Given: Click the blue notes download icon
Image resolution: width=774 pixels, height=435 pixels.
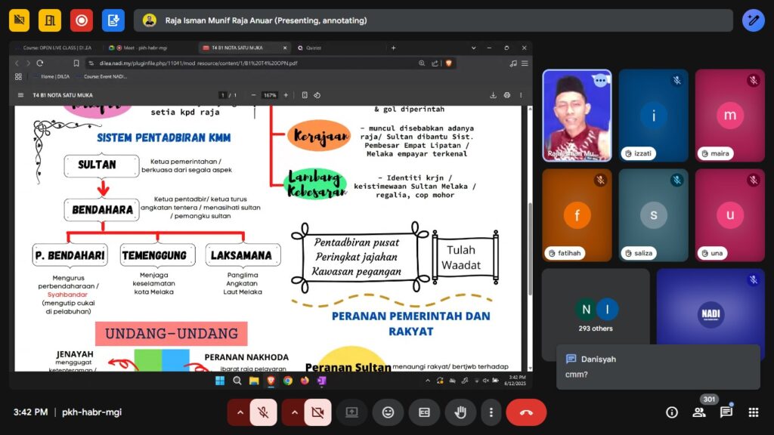Looking at the screenshot, I should point(113,20).
